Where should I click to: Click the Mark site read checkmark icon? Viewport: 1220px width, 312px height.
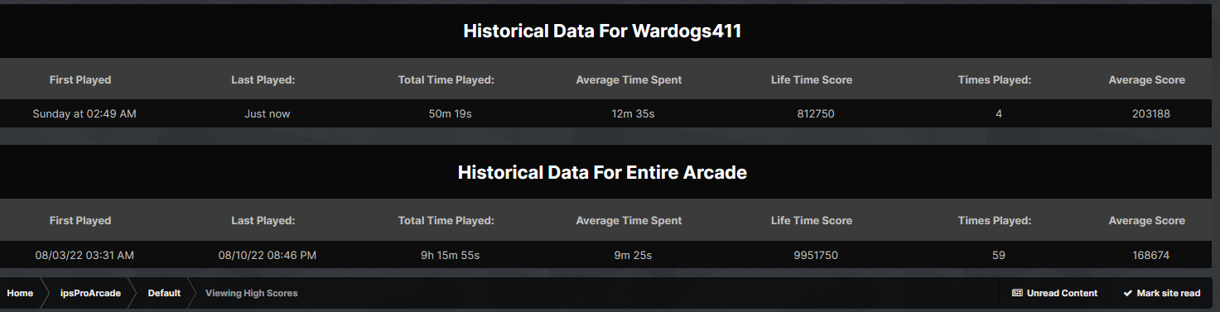click(1128, 293)
